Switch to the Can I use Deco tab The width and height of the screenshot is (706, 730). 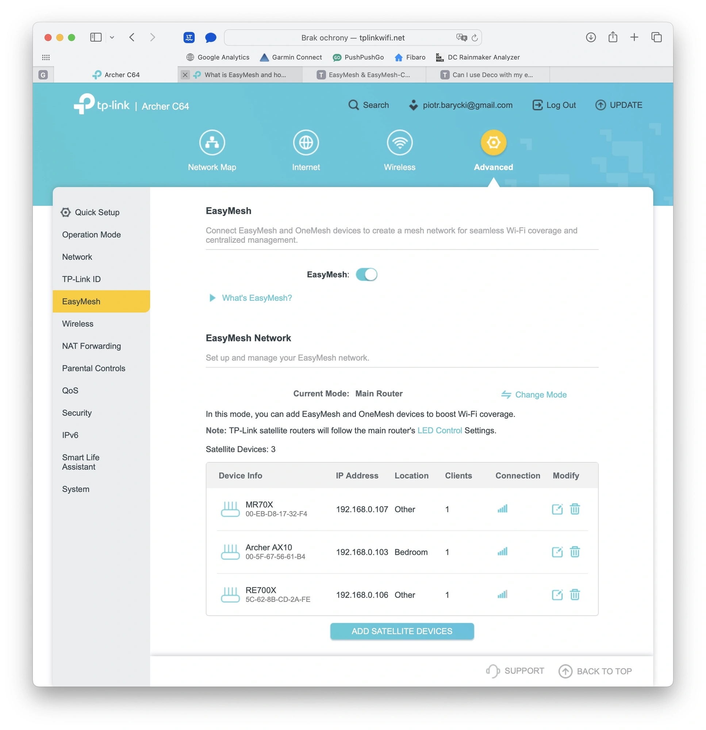click(488, 75)
